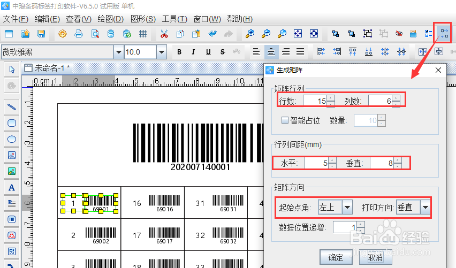Viewport: 456px width, 268px height.
Task: Open document settings gear icon
Action: pyautogui.click(x=62, y=34)
